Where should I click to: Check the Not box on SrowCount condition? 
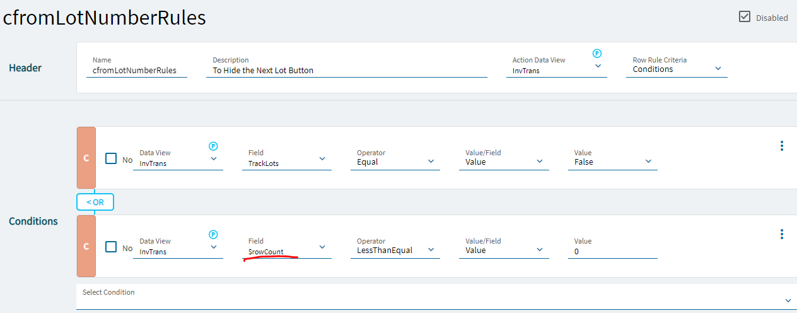(111, 247)
